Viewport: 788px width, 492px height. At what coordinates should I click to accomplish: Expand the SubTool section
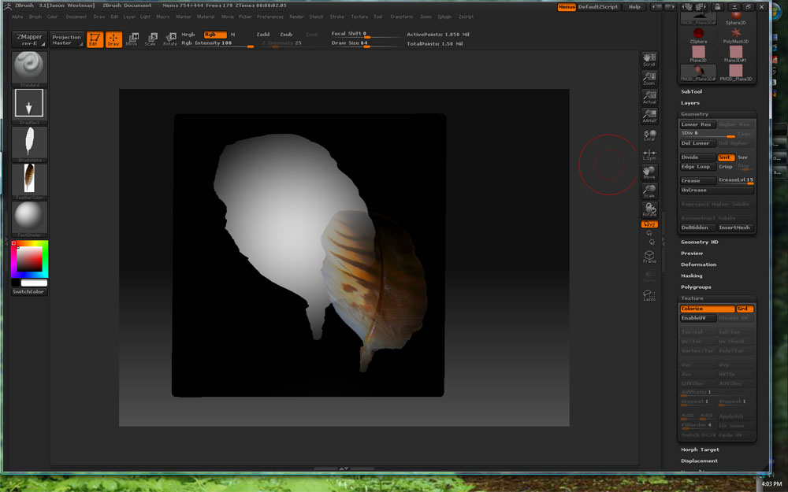[x=692, y=92]
